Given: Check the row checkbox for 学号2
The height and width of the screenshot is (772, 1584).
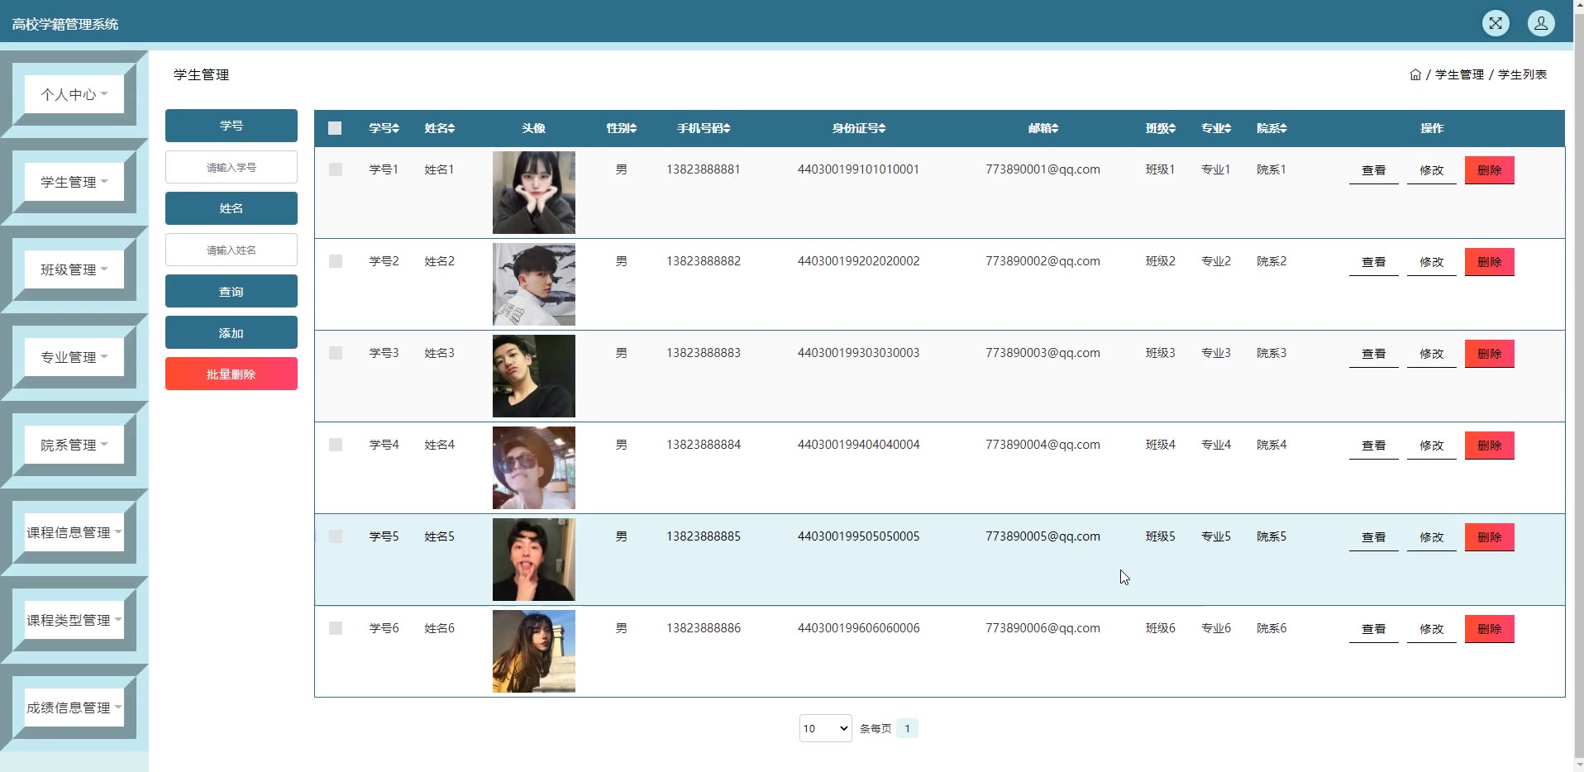Looking at the screenshot, I should pos(336,261).
